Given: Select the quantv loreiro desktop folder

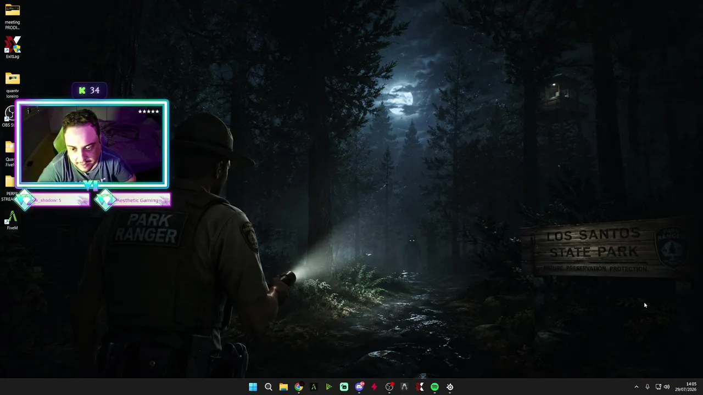Looking at the screenshot, I should pos(12,86).
